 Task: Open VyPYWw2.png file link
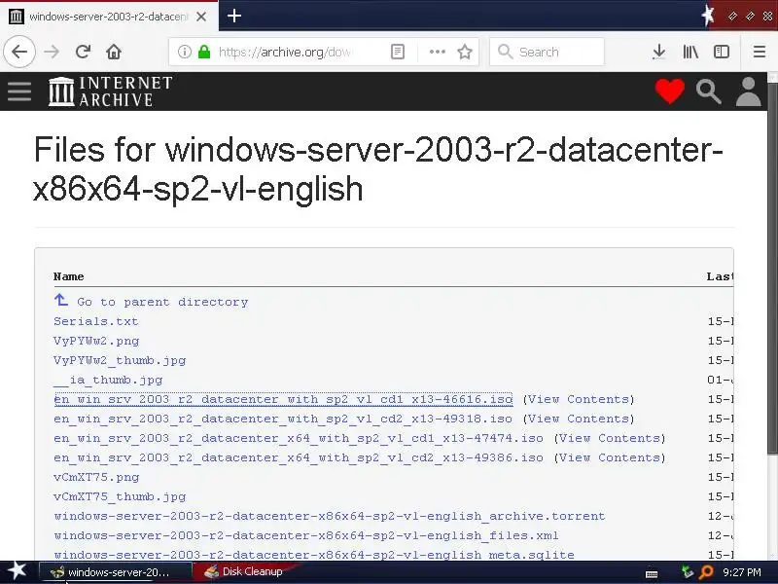96,342
